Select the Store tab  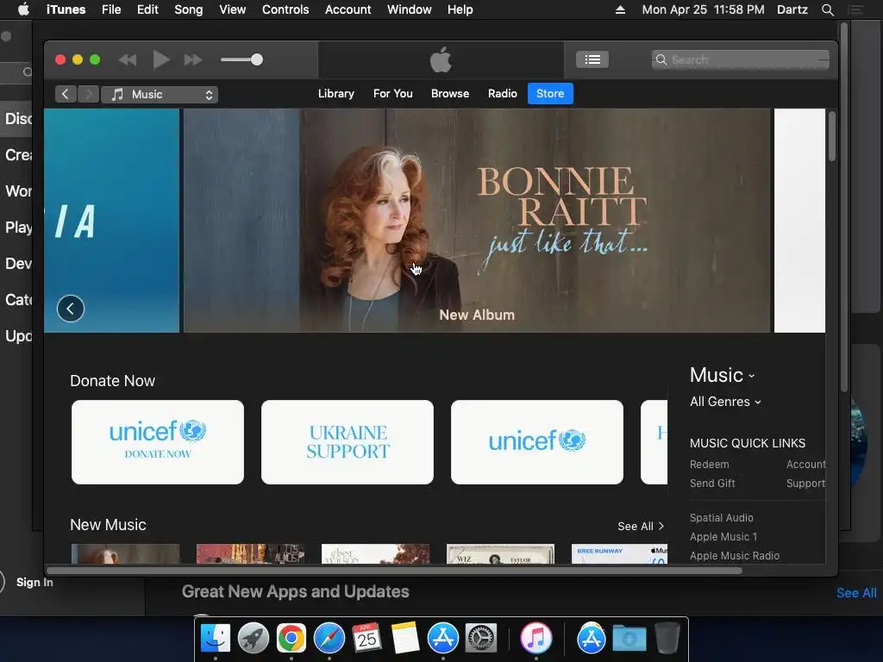tap(550, 93)
